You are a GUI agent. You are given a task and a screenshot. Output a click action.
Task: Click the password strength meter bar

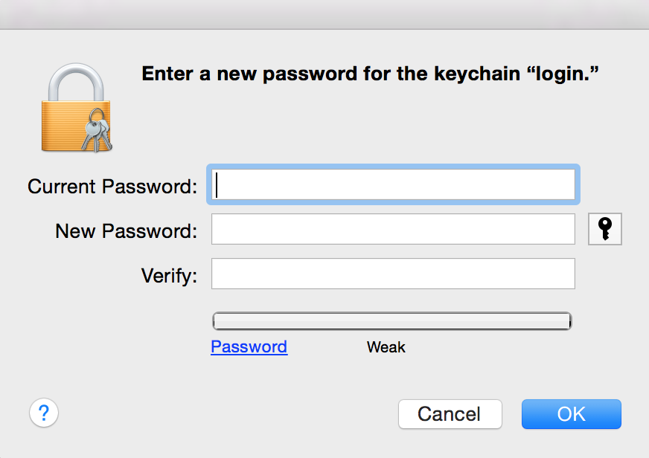[x=391, y=320]
